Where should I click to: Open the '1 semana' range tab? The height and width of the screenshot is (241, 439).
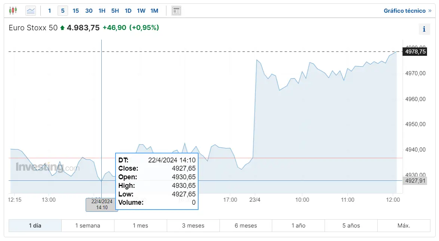88,226
